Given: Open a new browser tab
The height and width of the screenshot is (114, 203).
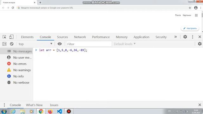Looking at the screenshot, I should click(40, 3).
